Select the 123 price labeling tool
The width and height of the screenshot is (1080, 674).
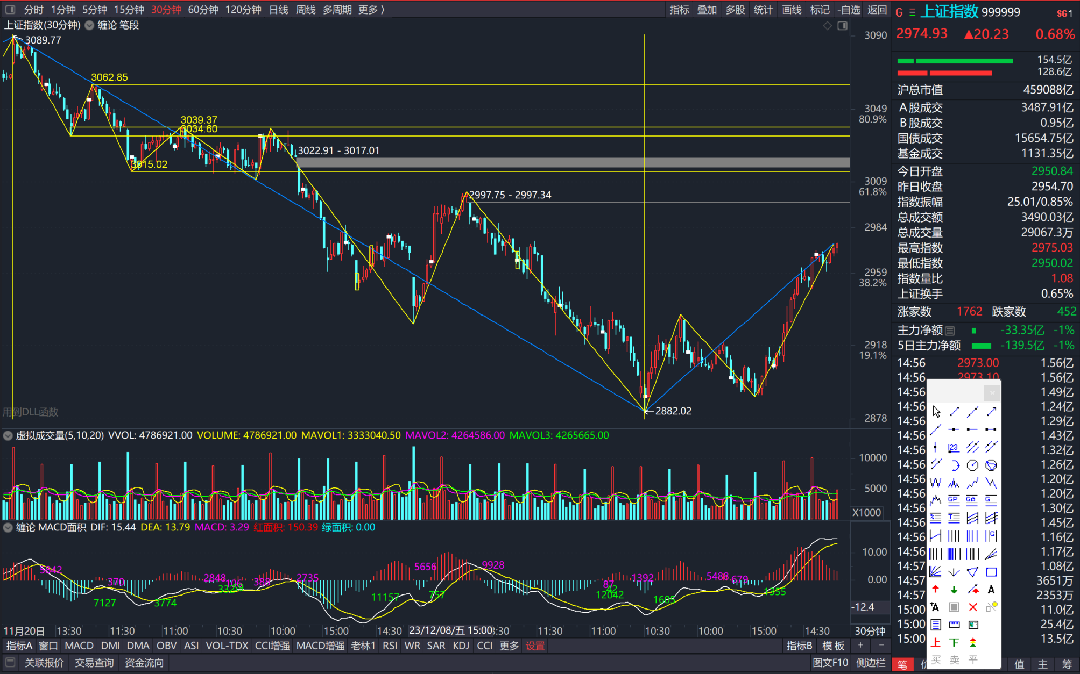point(954,447)
